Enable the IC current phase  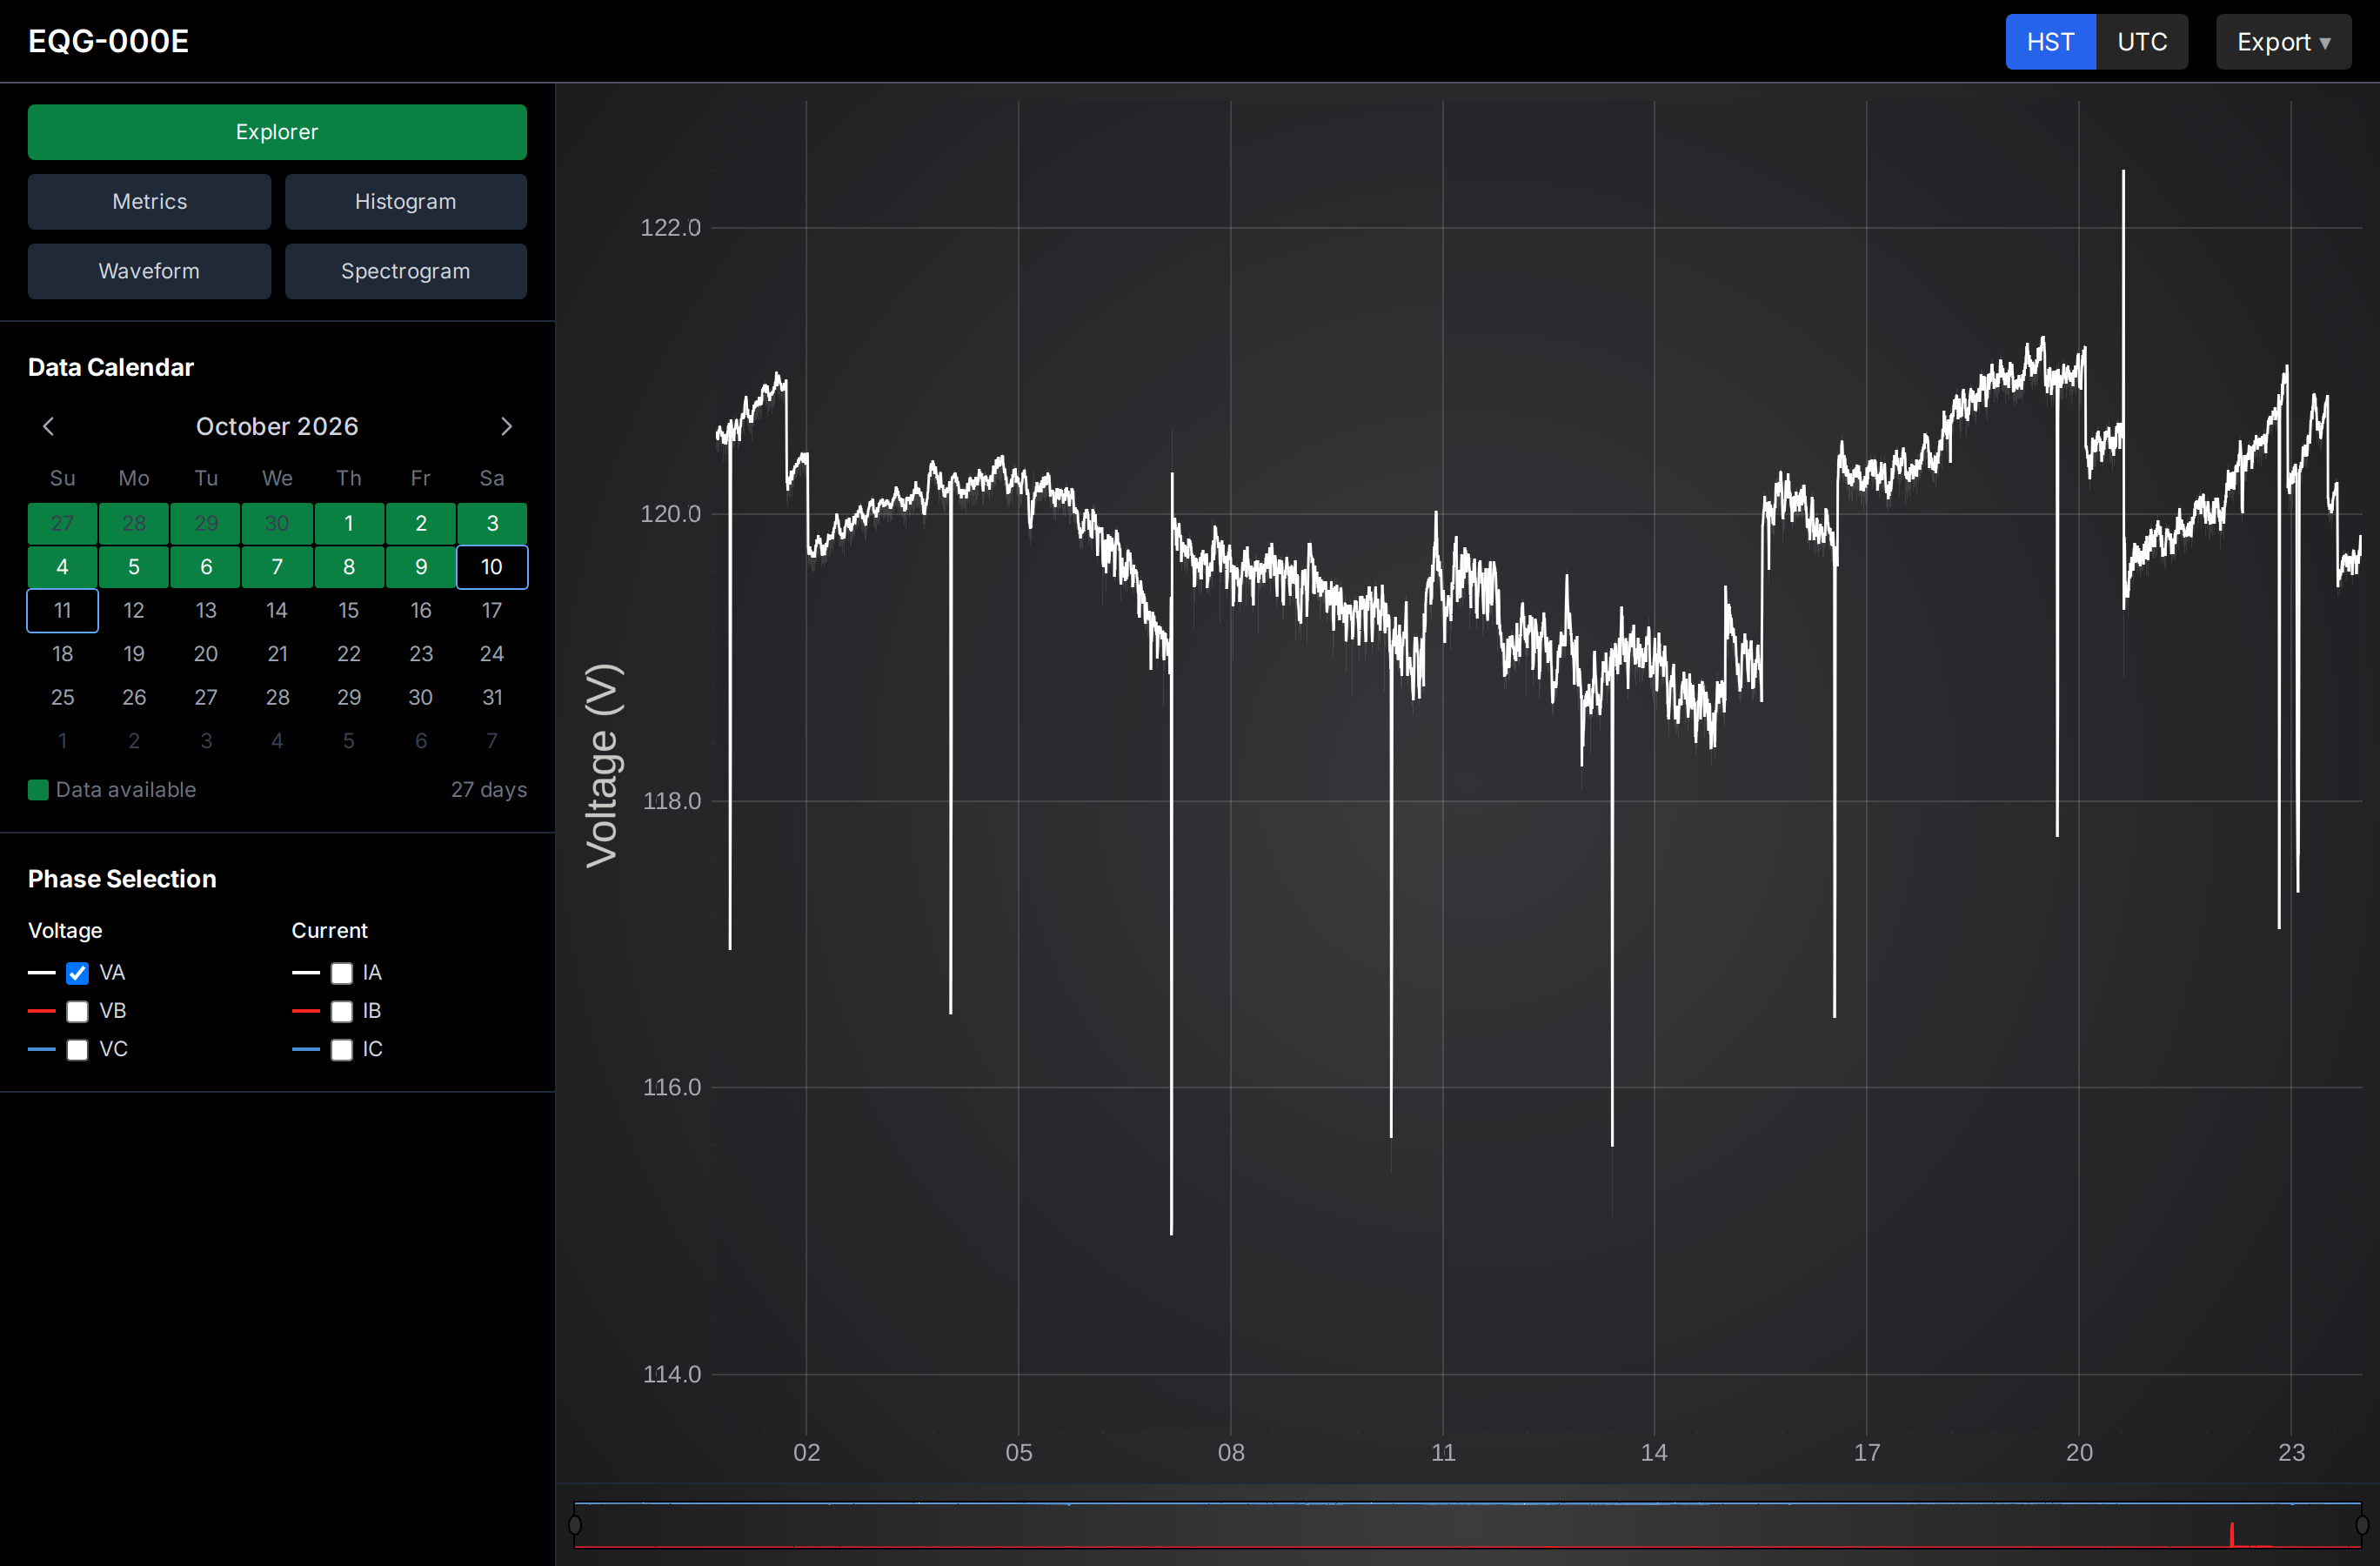coord(341,1049)
